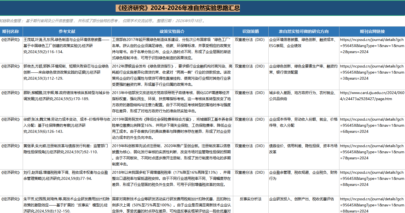Click the note line containing 整理日期：2026年9月18日

(x=102, y=21)
